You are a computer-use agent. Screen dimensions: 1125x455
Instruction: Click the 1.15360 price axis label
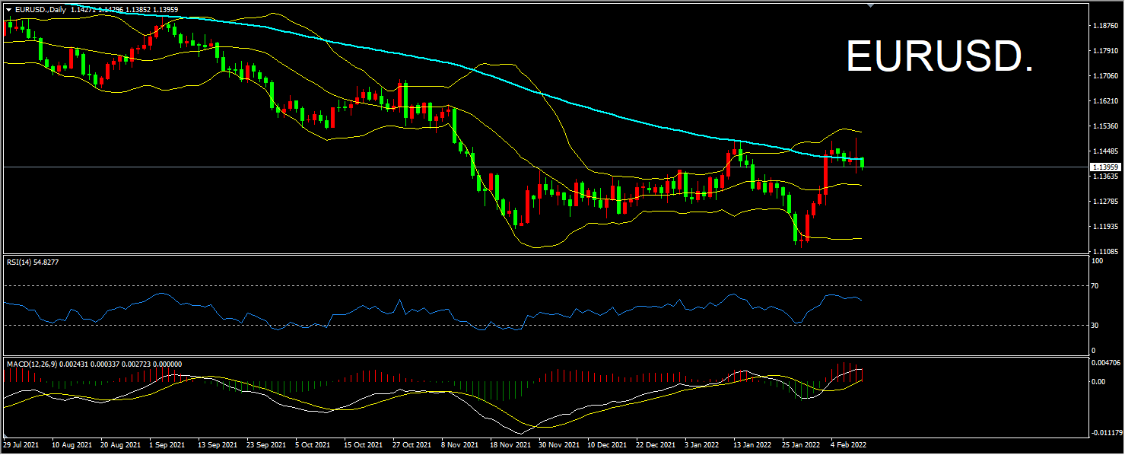click(x=1104, y=126)
